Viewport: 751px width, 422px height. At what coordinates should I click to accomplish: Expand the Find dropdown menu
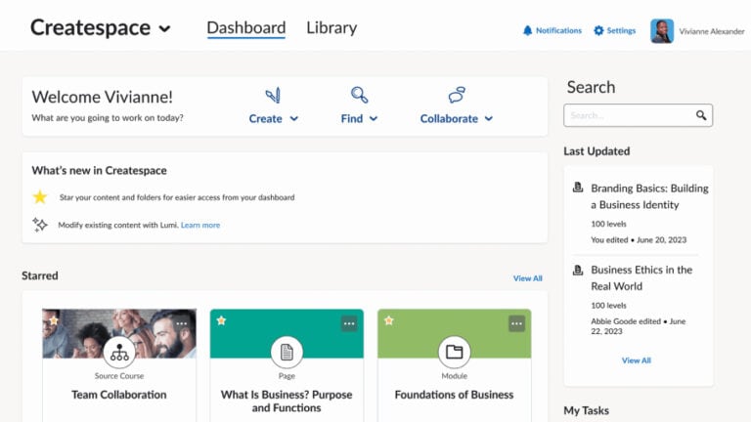(359, 118)
